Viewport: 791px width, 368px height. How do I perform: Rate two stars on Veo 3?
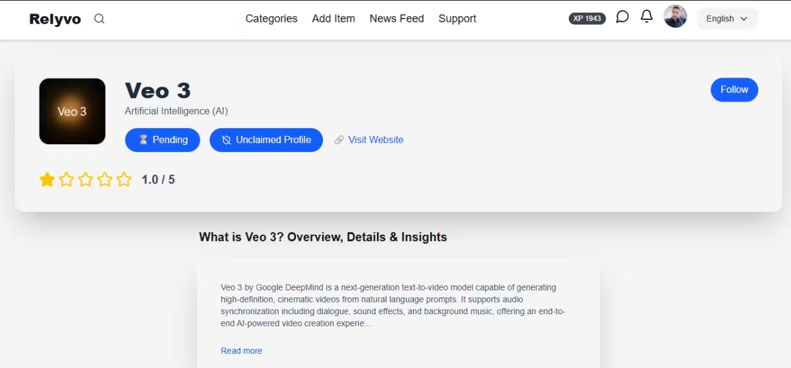pos(66,180)
